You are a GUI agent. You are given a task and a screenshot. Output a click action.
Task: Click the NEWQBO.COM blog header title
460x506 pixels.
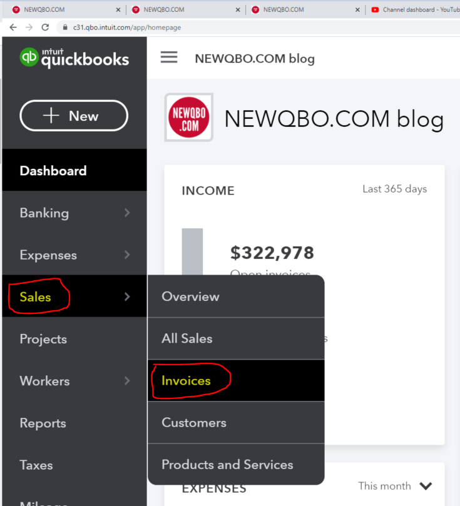pos(255,59)
